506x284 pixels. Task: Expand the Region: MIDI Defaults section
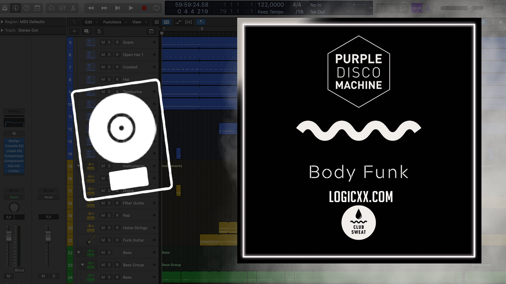(3, 21)
